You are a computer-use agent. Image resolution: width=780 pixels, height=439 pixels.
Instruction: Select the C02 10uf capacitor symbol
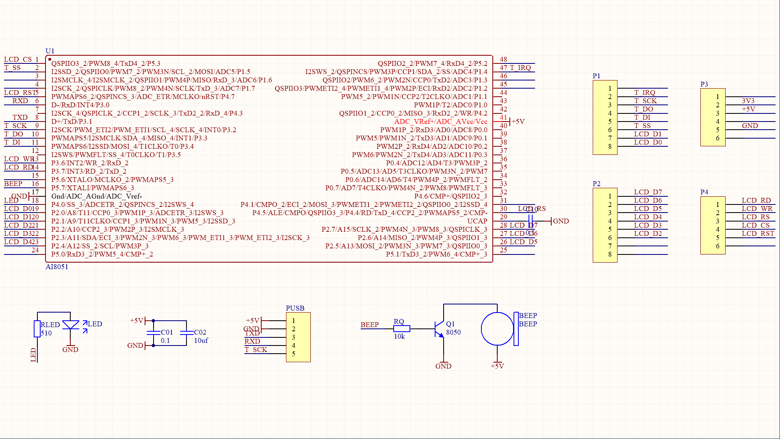[x=186, y=333]
